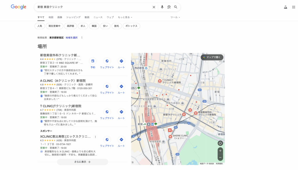Screen dimensions: 298x170
Task: Toggle the ボトックス filter chip
Action: (131, 26)
